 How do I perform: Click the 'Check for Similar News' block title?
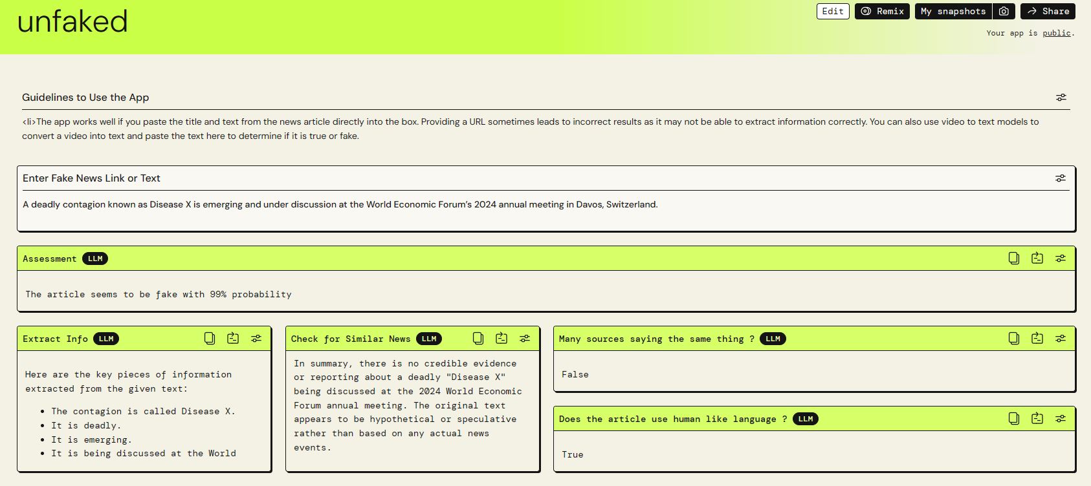[x=350, y=339]
